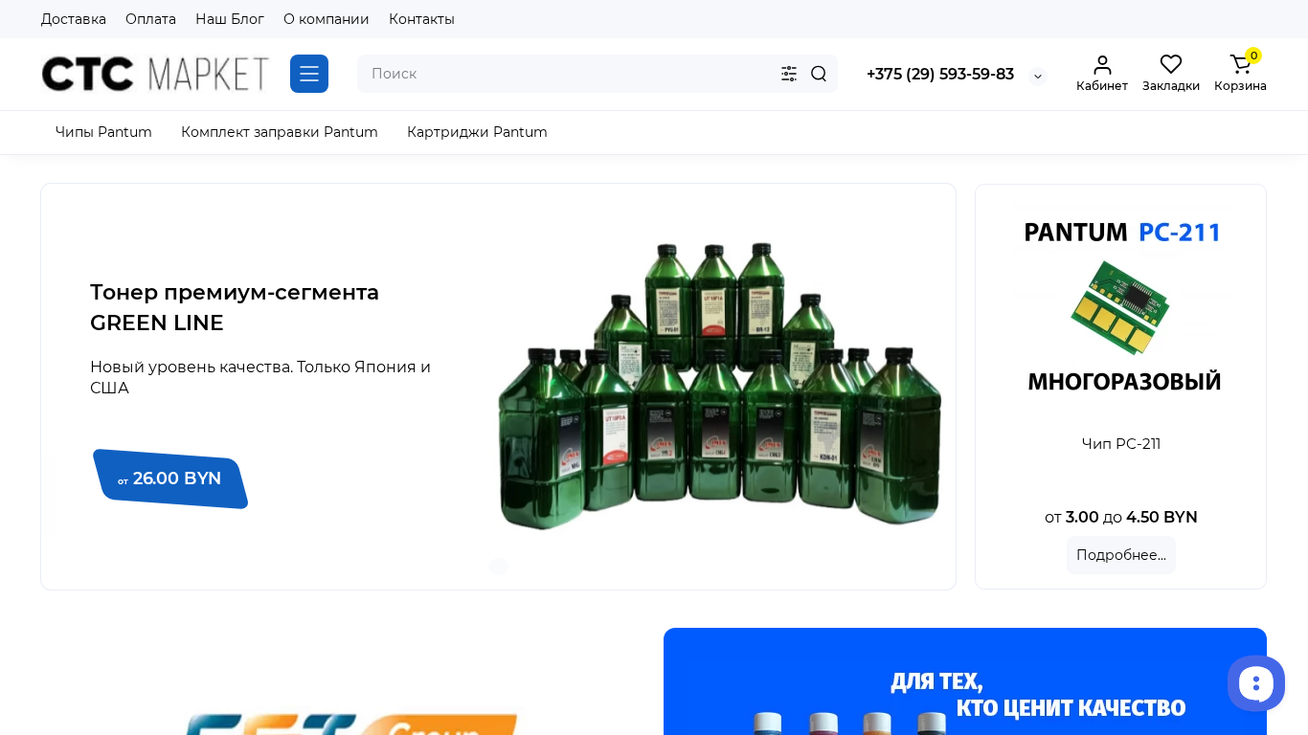Open the chat widget bubble

tap(1256, 683)
